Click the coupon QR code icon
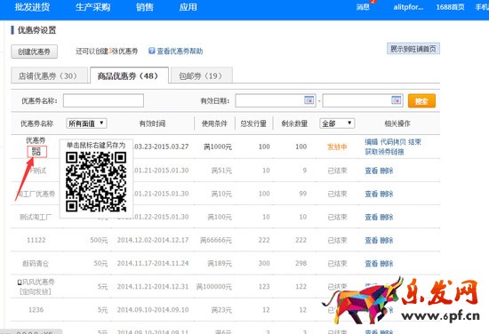 tap(36, 152)
